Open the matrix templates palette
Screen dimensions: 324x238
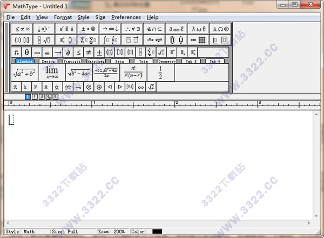point(198,40)
